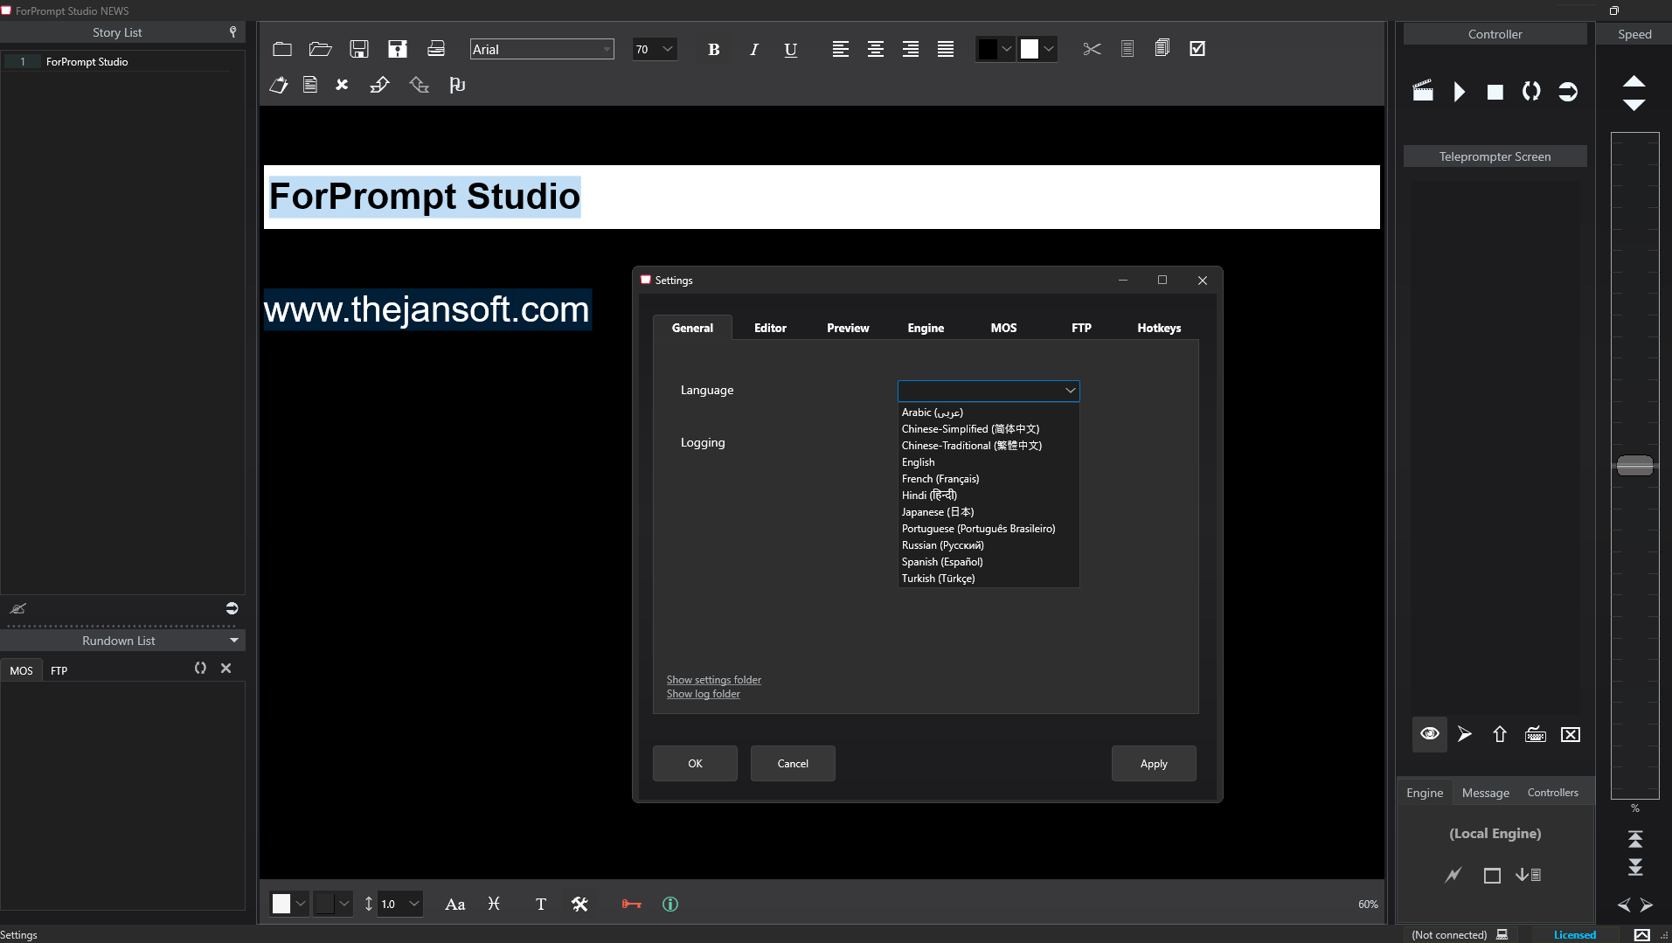This screenshot has height=943, width=1672.
Task: Align text left
Action: (x=841, y=49)
